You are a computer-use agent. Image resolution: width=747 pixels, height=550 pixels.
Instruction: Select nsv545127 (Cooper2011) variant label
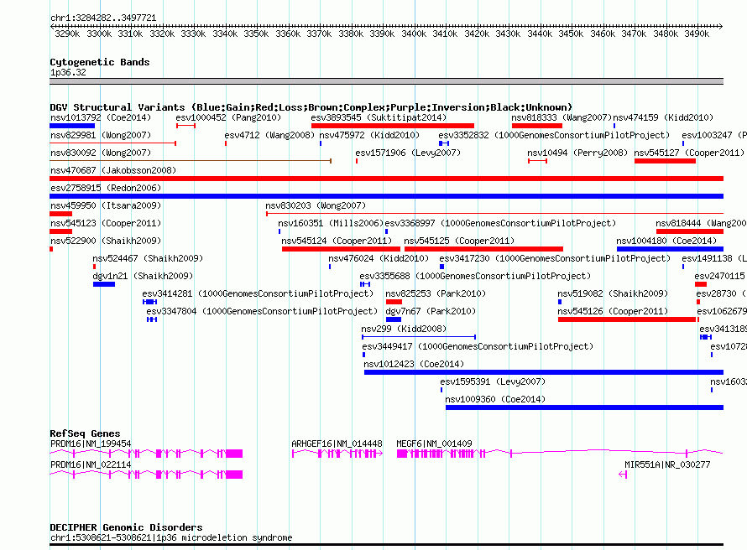[x=689, y=153]
